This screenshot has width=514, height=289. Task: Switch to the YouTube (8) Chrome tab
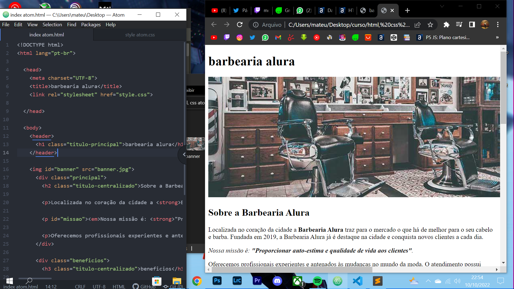219,10
